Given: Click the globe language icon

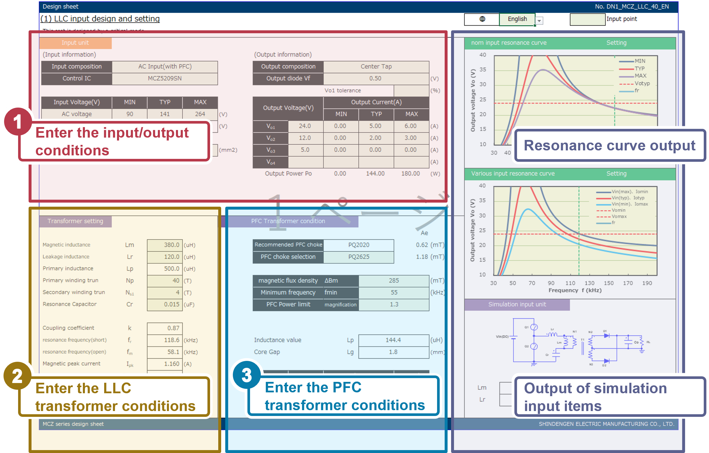Looking at the screenshot, I should click(482, 19).
